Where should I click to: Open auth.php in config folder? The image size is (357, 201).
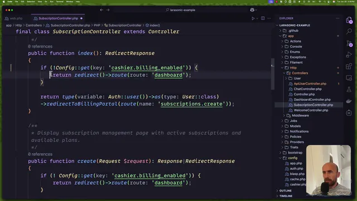(296, 169)
